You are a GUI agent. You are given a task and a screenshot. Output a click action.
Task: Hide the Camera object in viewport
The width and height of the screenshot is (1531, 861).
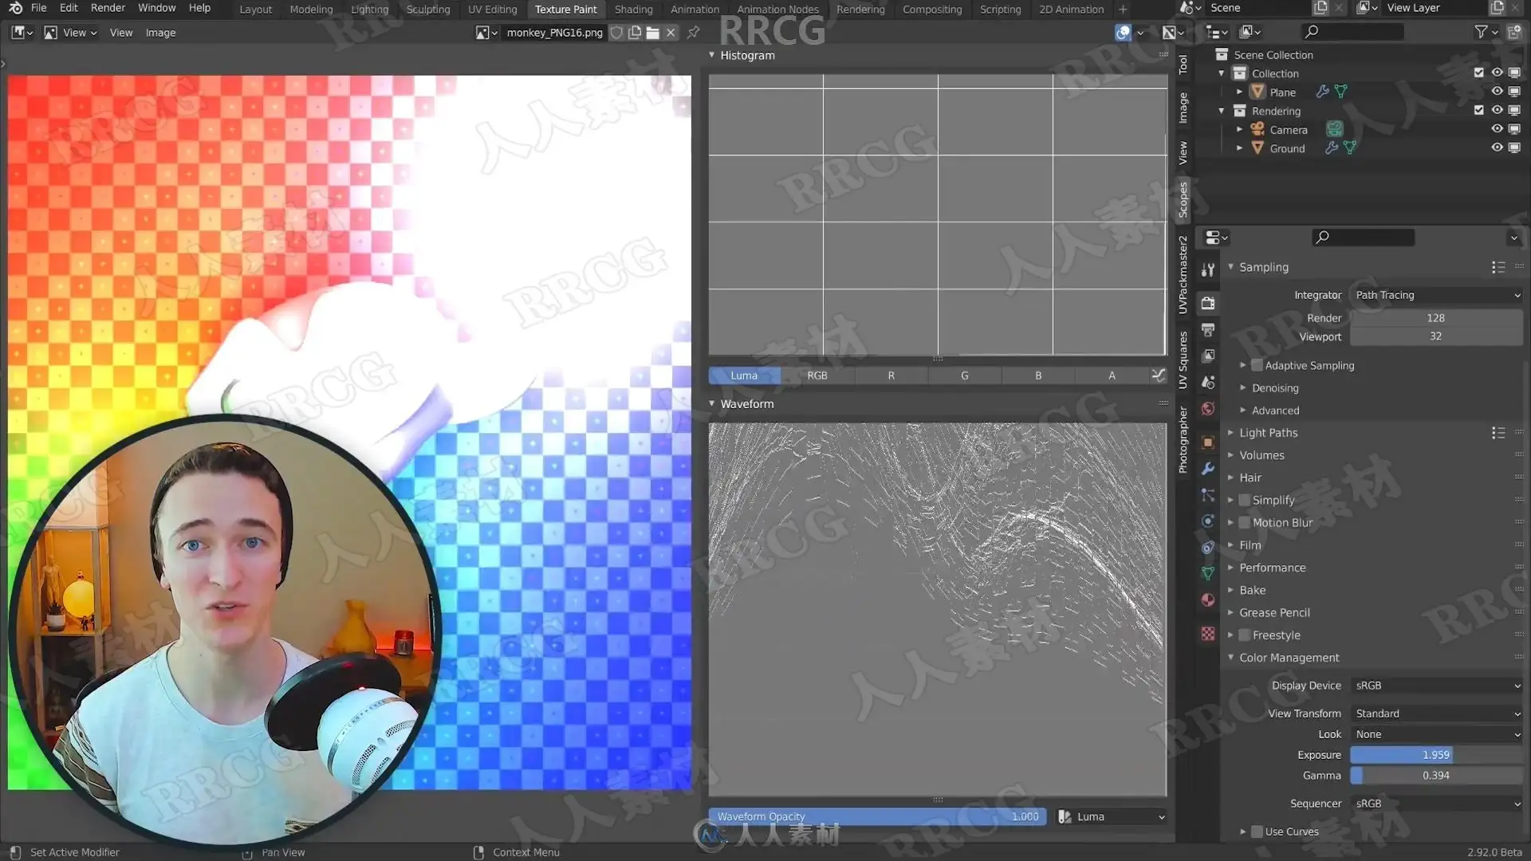tap(1497, 129)
